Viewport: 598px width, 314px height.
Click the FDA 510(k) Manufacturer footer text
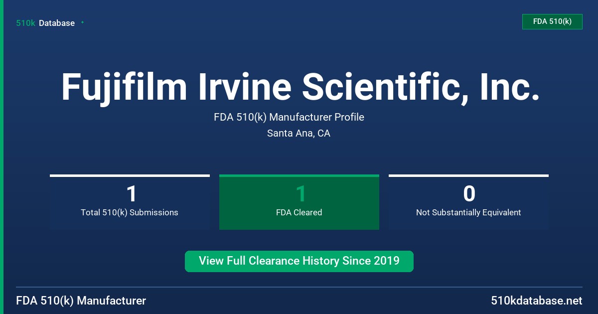[81, 301]
